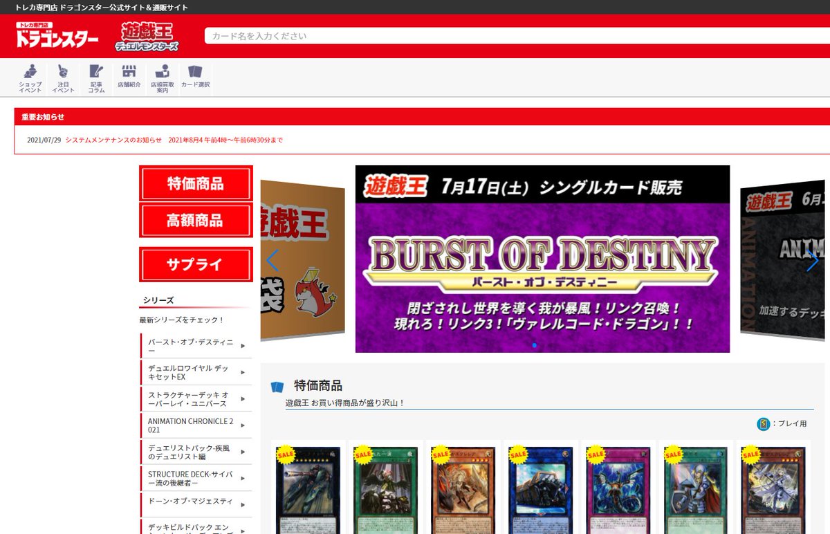Click the 遊戯王 Duel Monsters logo
The height and width of the screenshot is (534, 830).
coord(147,36)
